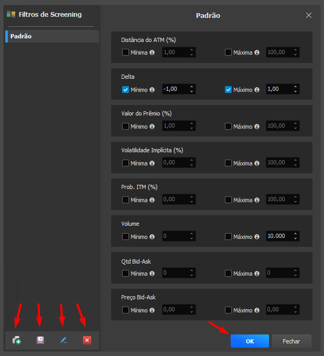Click info icon for Valor do Prêmio Máximo
This screenshot has height=356, width=324.
[x=257, y=127]
